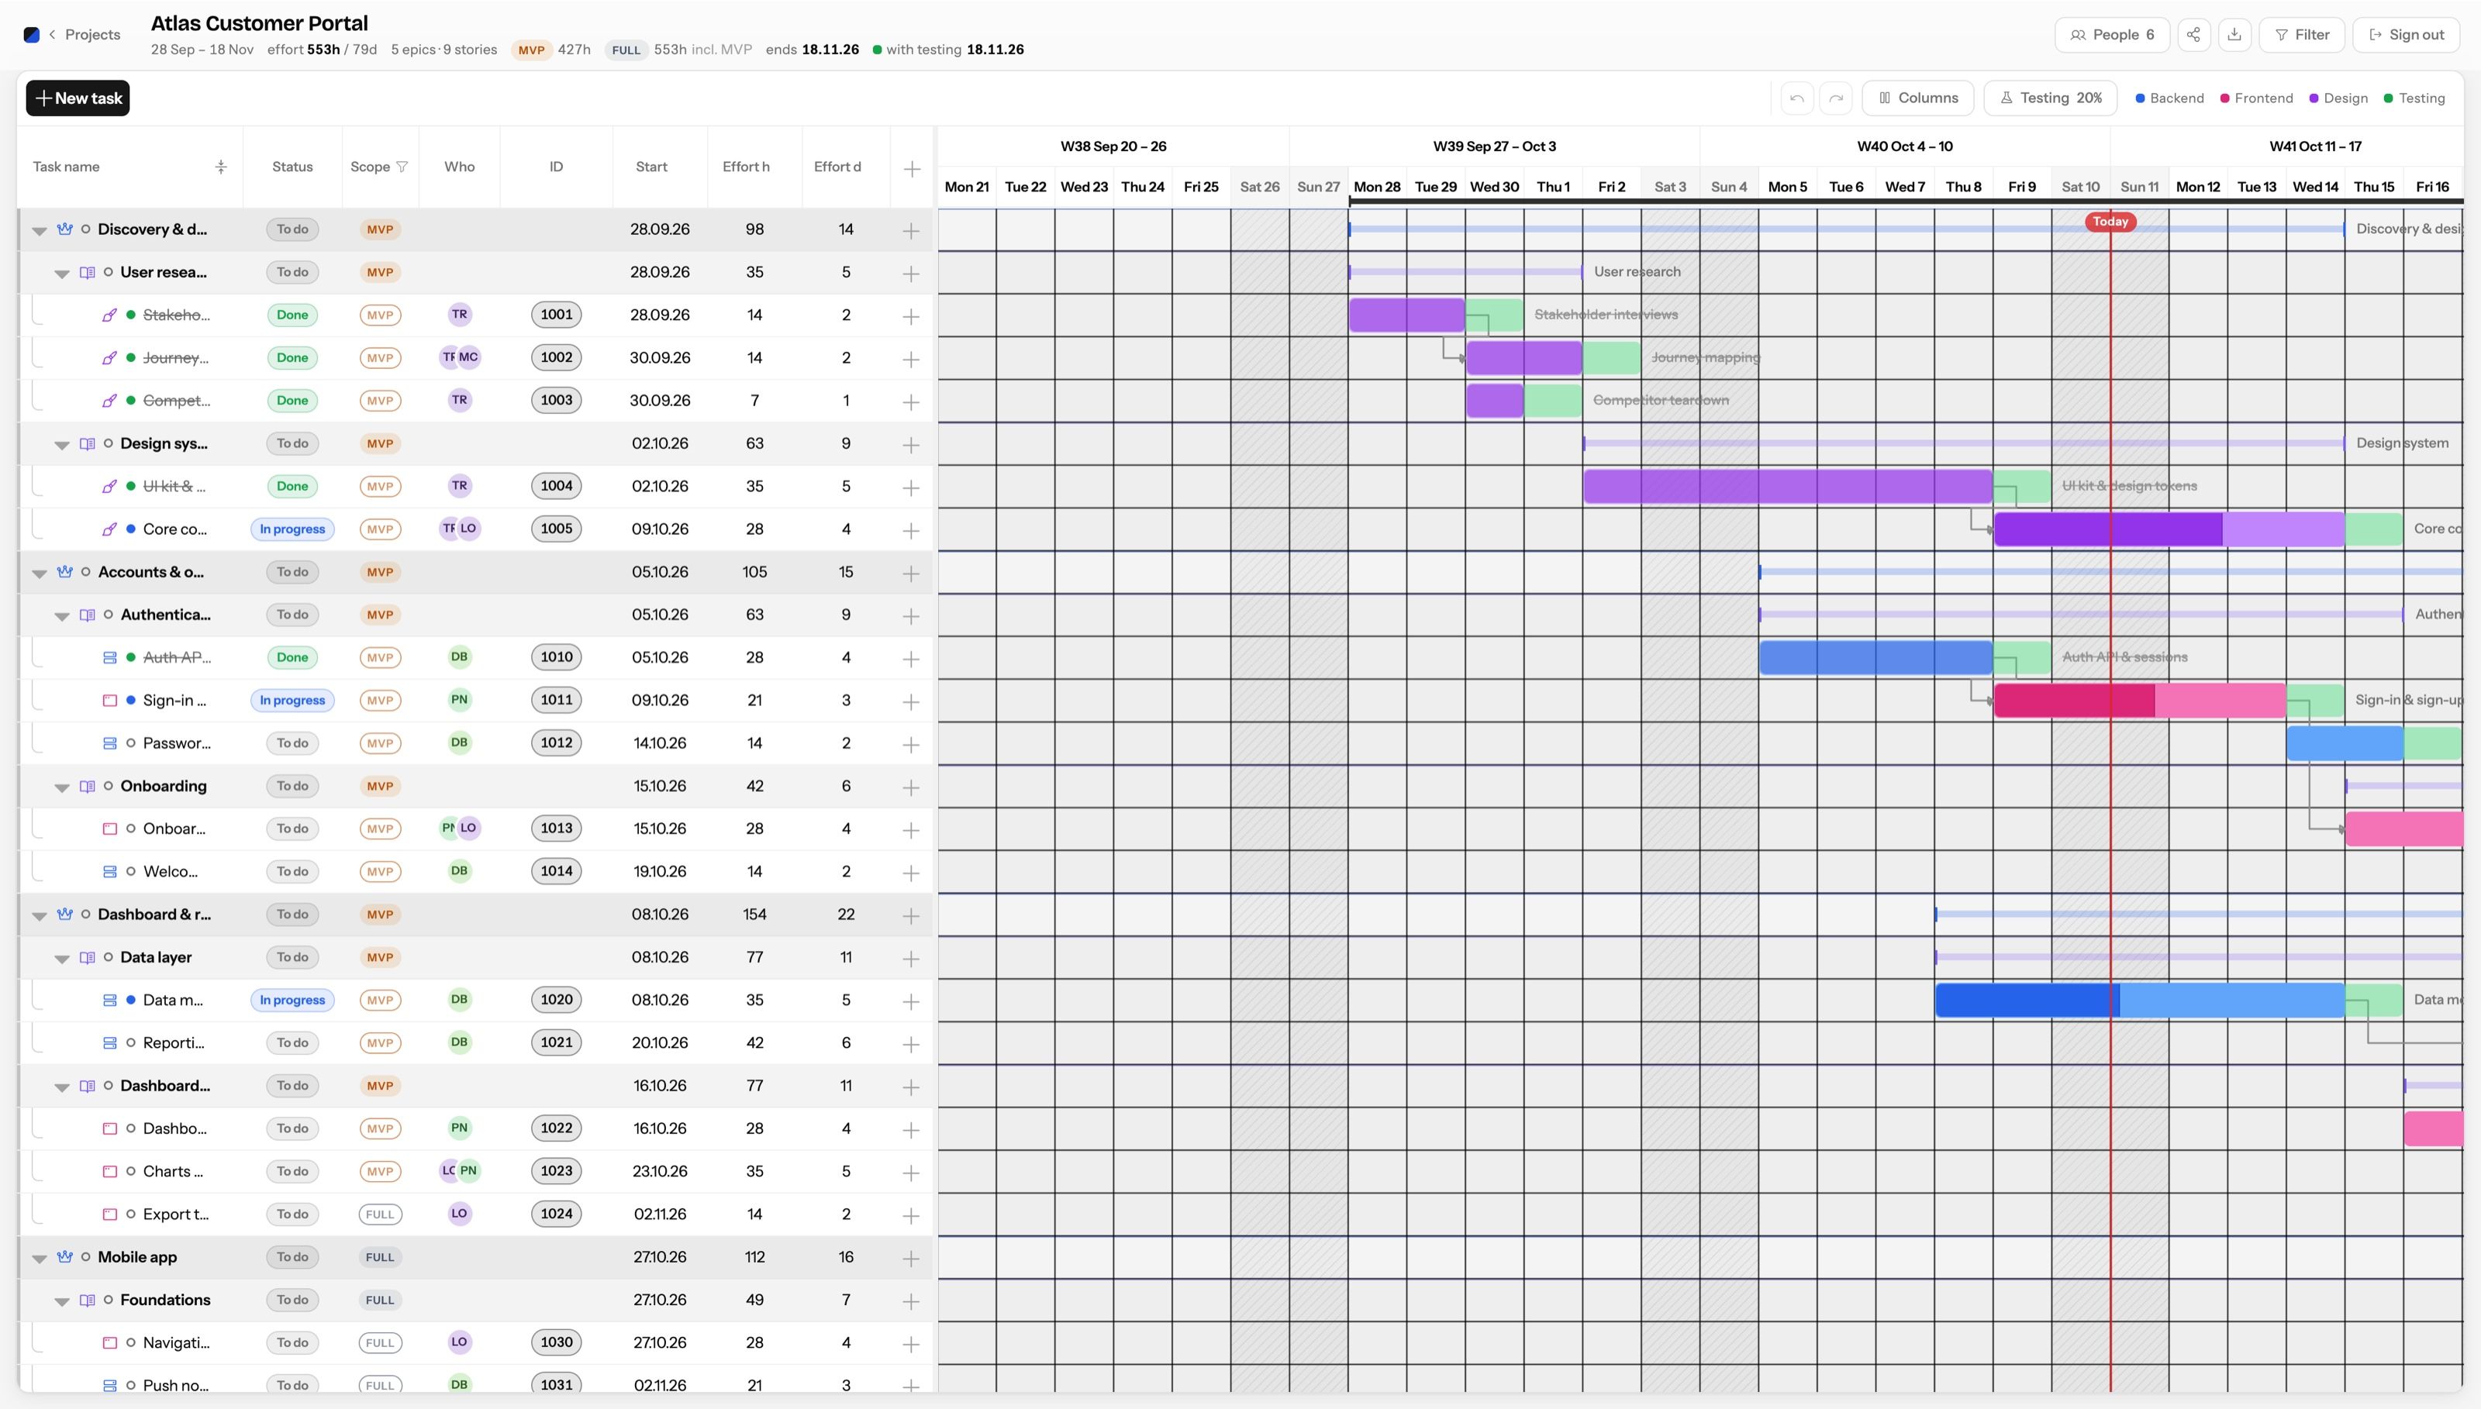Image resolution: width=2481 pixels, height=1409 pixels.
Task: Click the Sign out button
Action: [2406, 35]
